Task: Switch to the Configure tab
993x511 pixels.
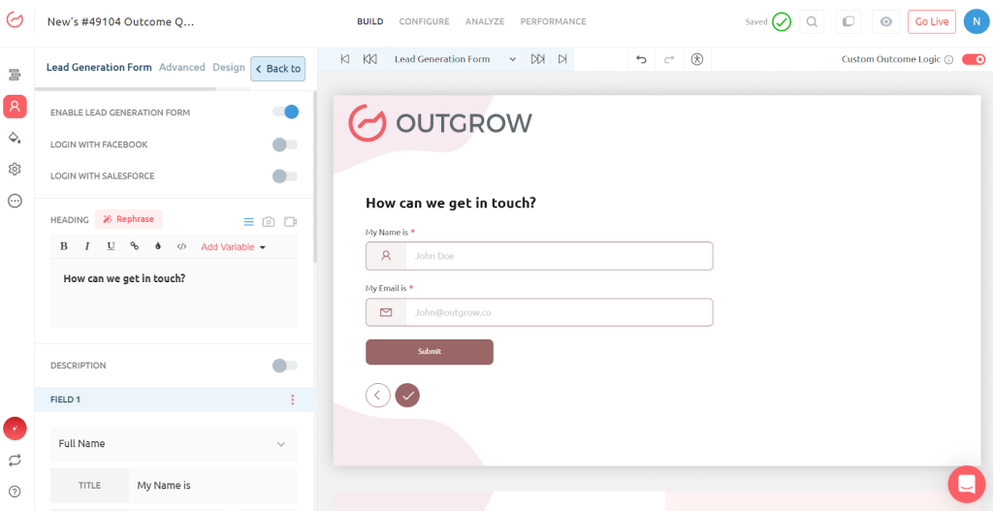Action: [x=424, y=21]
